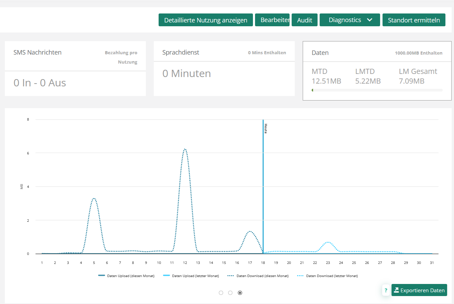Click Standort ermitteln button
This screenshot has width=454, height=304.
414,20
